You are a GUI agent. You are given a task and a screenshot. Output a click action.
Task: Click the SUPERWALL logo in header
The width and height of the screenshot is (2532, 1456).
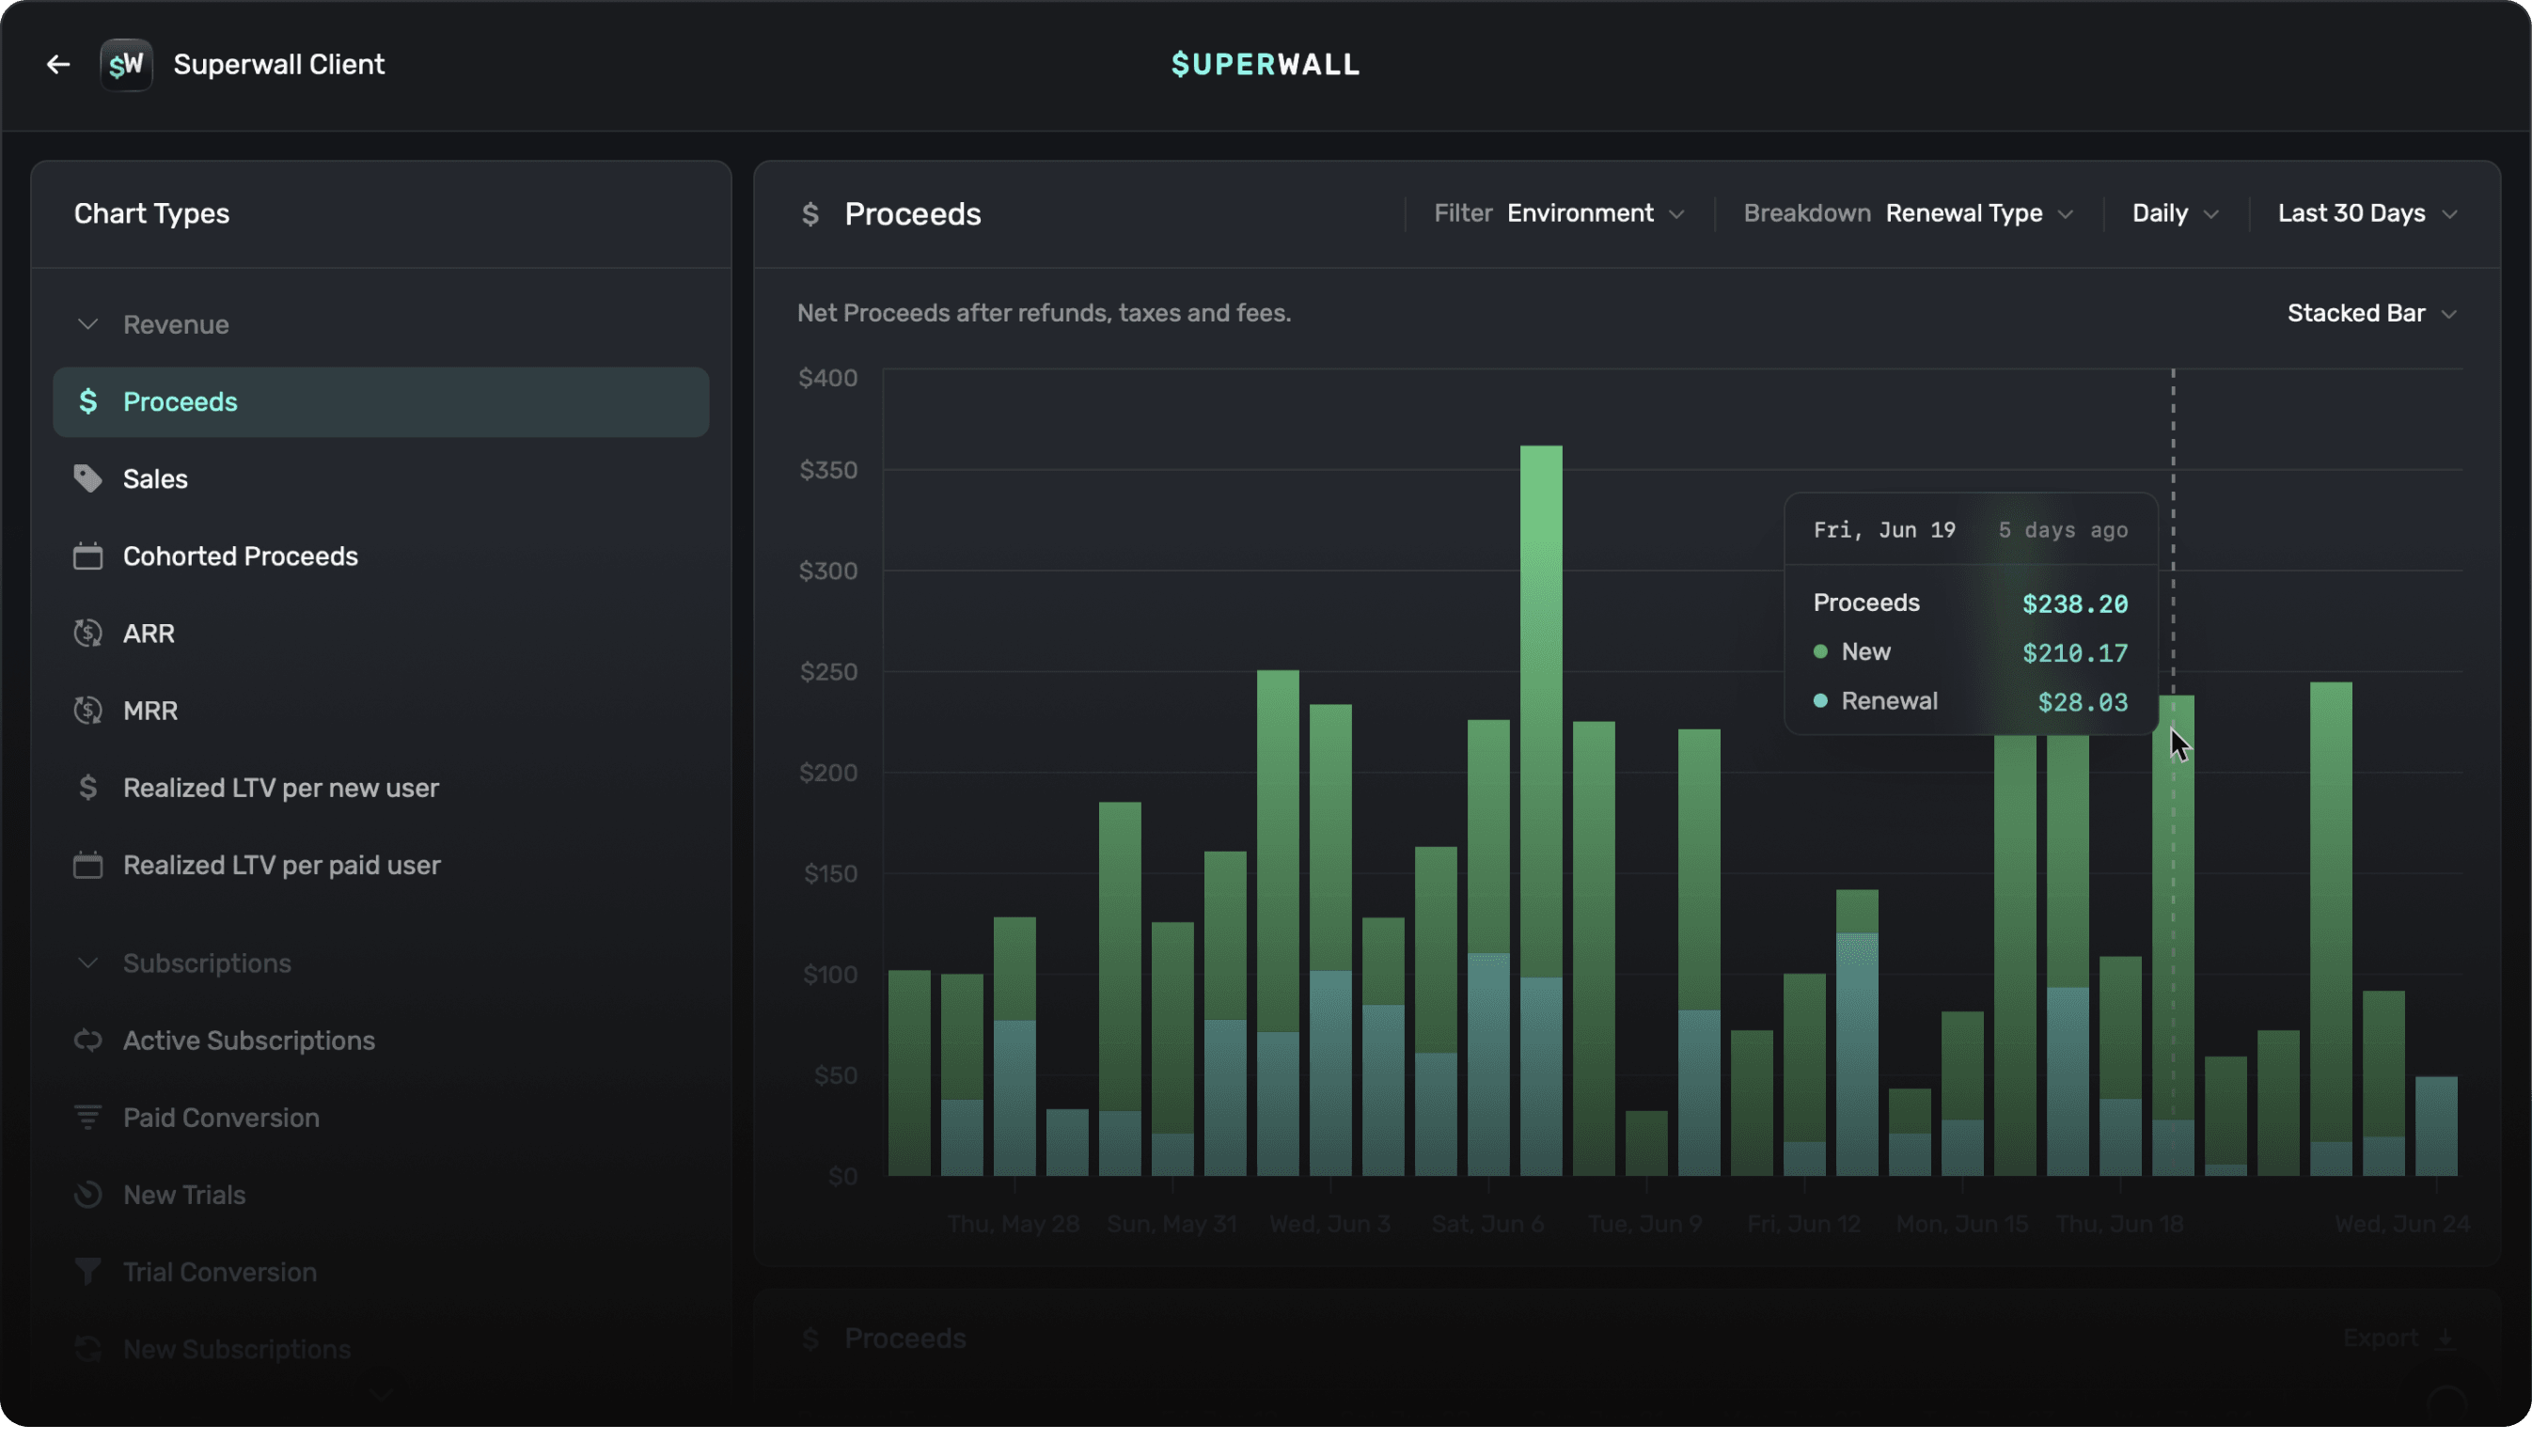click(1265, 65)
